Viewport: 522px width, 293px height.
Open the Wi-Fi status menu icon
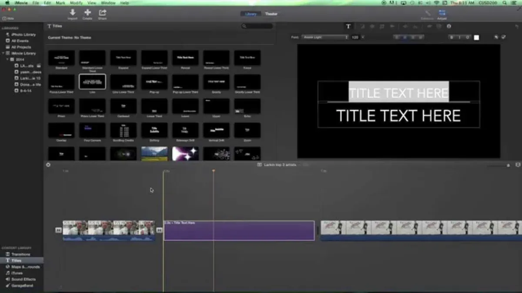[x=436, y=3]
